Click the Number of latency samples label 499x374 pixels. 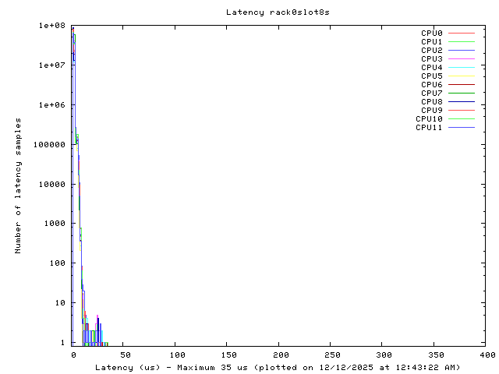(18, 185)
